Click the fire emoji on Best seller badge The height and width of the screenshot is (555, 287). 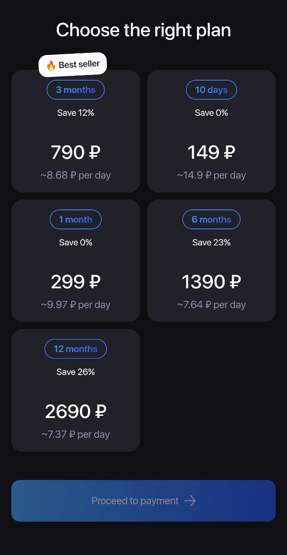tap(51, 65)
